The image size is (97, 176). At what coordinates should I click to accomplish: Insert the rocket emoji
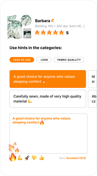(x=27, y=158)
